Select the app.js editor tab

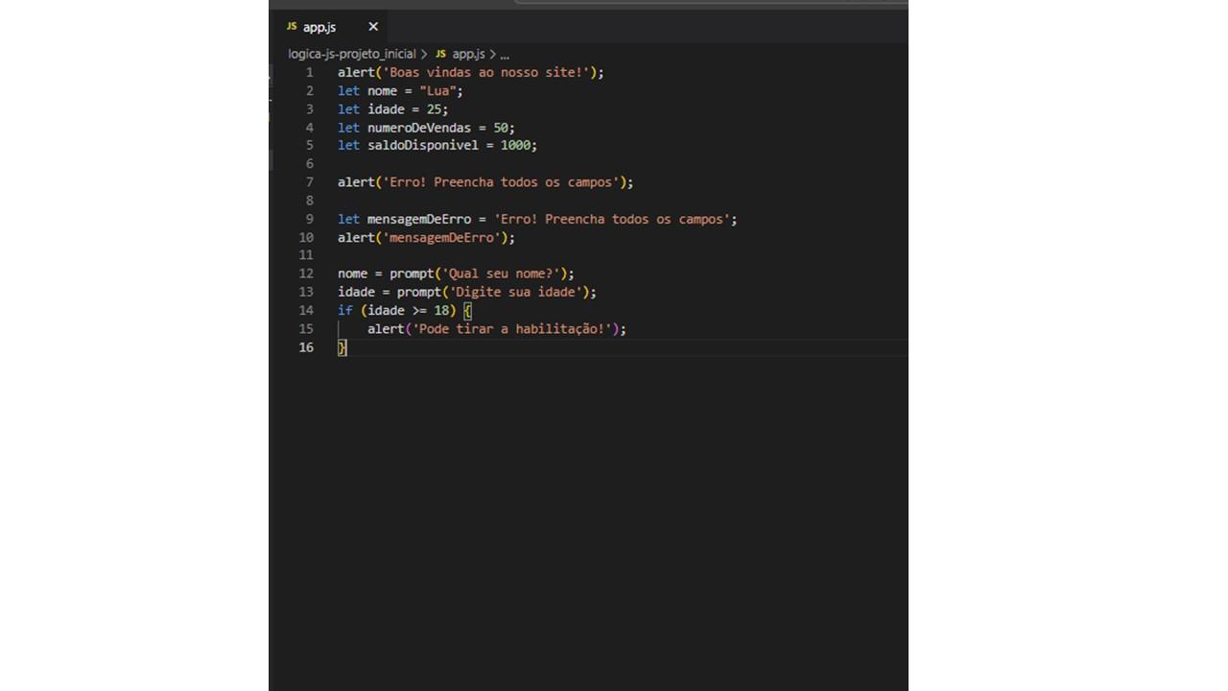(x=331, y=27)
